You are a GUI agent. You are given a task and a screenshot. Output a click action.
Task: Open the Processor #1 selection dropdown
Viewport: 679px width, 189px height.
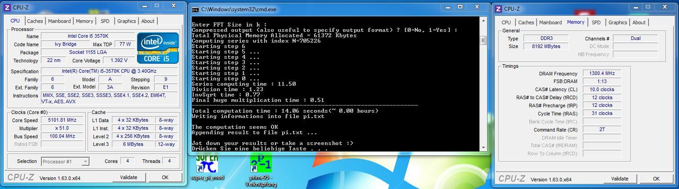65,161
